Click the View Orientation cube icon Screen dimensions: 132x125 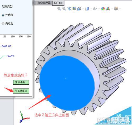(79, 9)
